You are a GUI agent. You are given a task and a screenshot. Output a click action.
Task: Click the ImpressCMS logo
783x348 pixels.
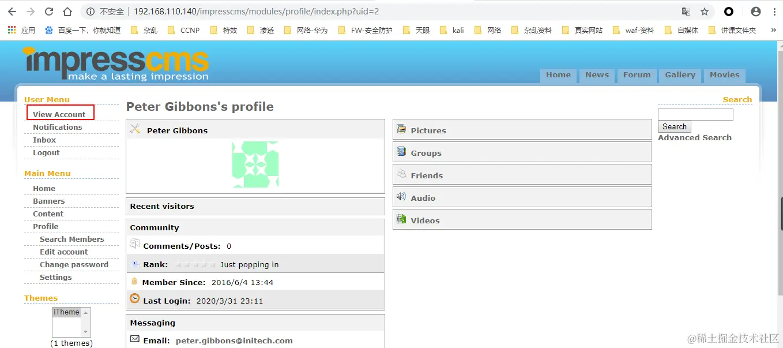coord(116,63)
